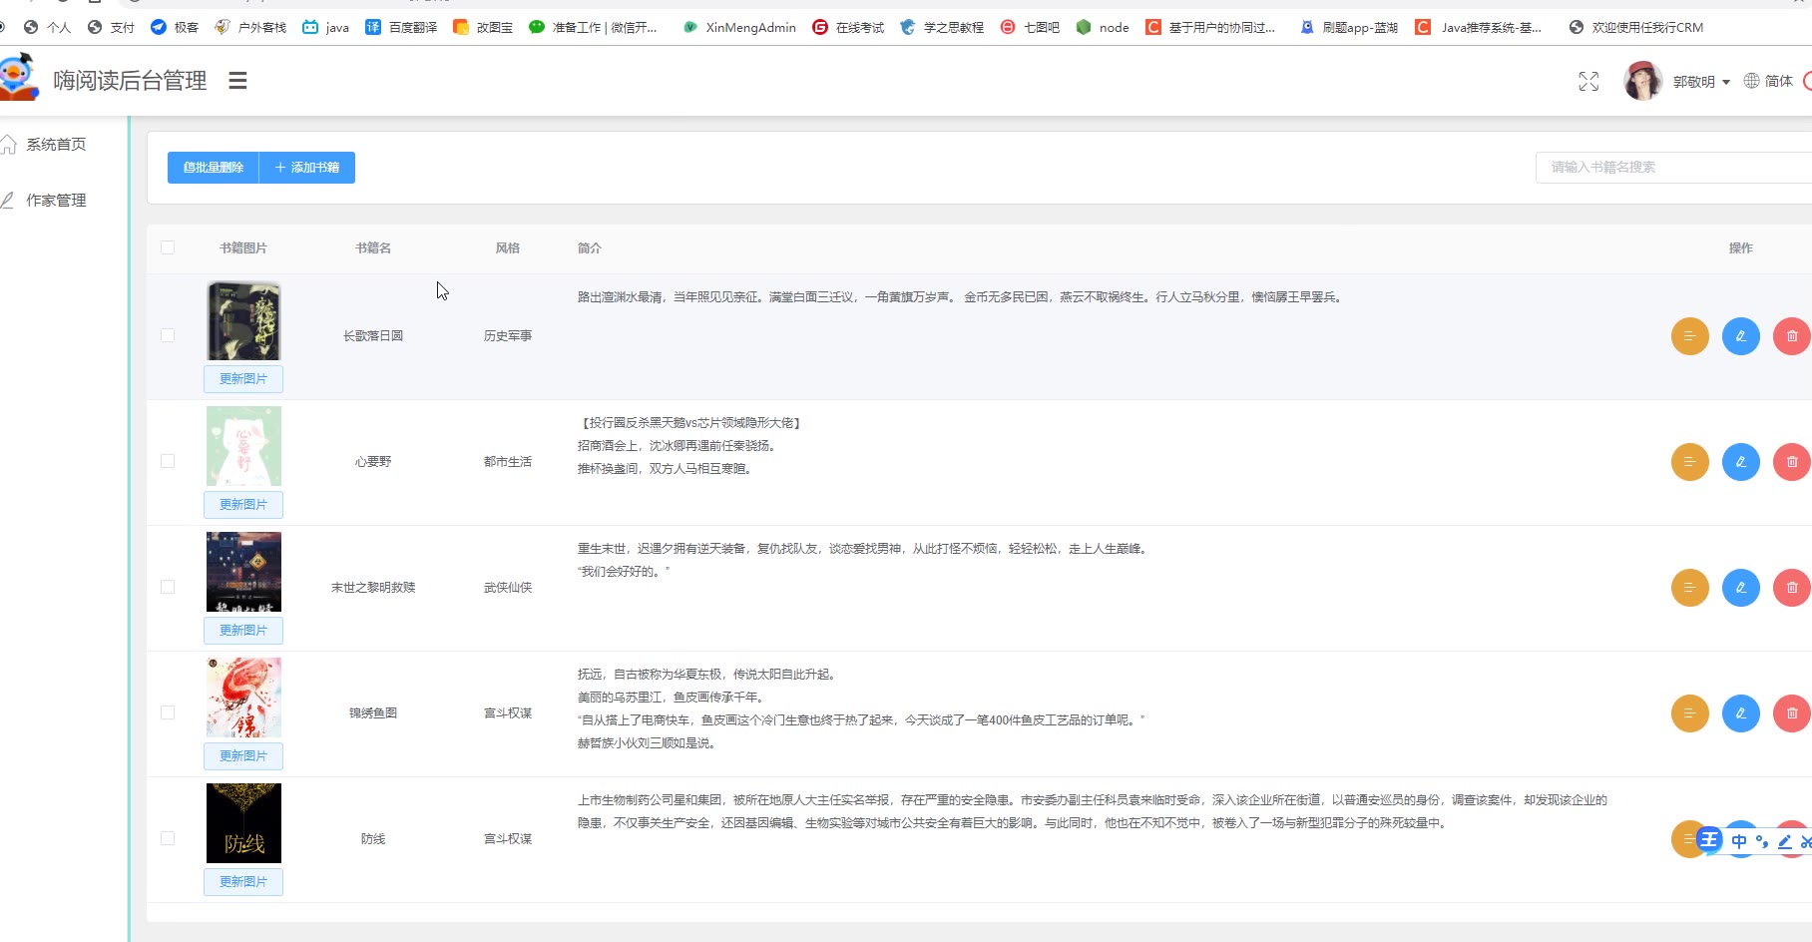This screenshot has width=1812, height=942.
Task: Click the 末世之黎明救赎 book cover thumbnail
Action: [243, 572]
